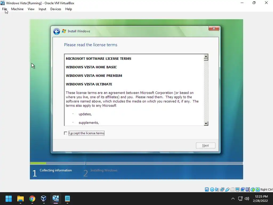Click the recording status icon
The width and height of the screenshot is (273, 205).
point(242,190)
